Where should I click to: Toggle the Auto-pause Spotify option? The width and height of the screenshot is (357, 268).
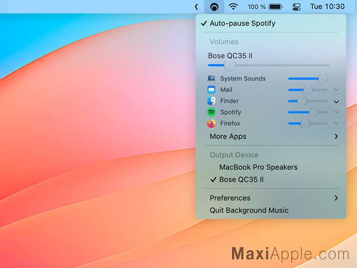(271, 23)
